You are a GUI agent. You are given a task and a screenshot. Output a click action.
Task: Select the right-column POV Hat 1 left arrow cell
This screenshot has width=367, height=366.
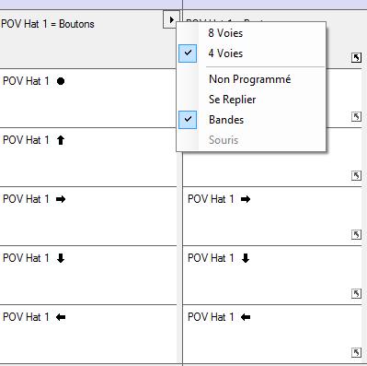pyautogui.click(x=272, y=334)
